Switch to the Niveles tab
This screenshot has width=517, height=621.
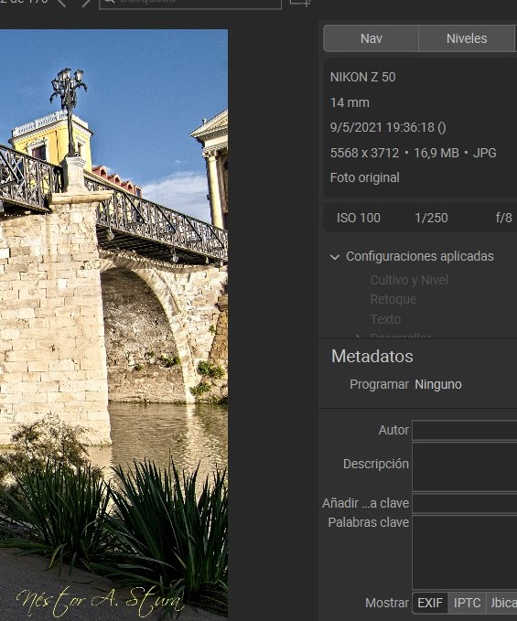click(467, 38)
